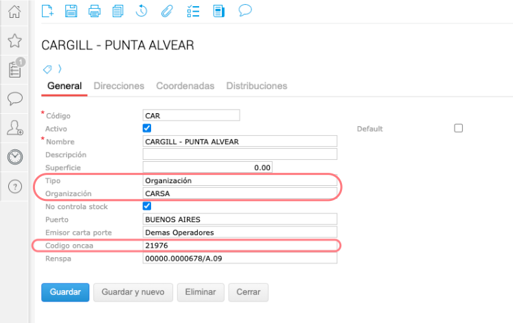This screenshot has height=323, width=513.
Task: Click the Guardar button
Action: click(x=65, y=292)
